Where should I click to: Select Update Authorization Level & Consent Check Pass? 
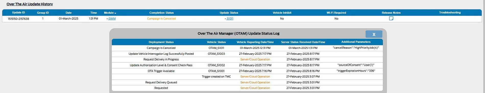point(161,65)
